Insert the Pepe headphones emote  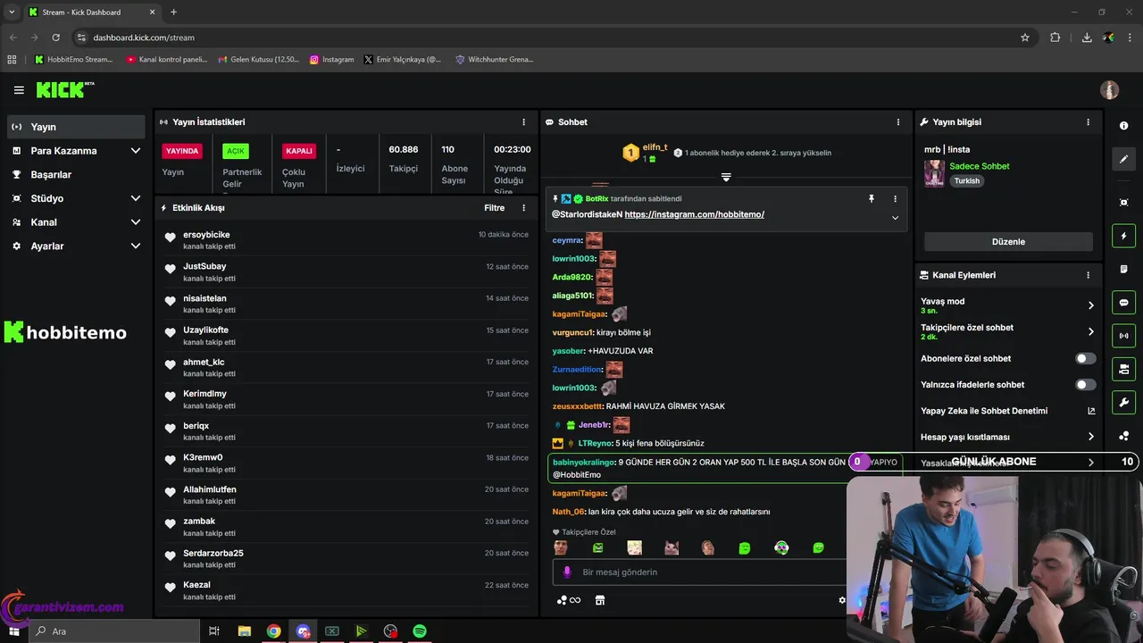tap(781, 547)
